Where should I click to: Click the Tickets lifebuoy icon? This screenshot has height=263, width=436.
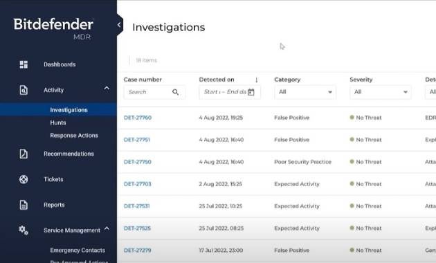(x=24, y=179)
